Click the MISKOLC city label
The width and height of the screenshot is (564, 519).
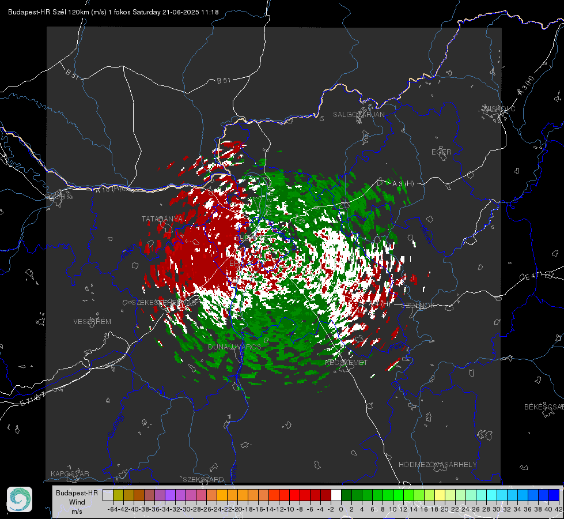[500, 108]
